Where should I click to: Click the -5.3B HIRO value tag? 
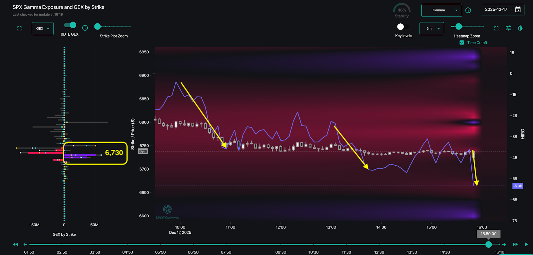click(x=518, y=186)
